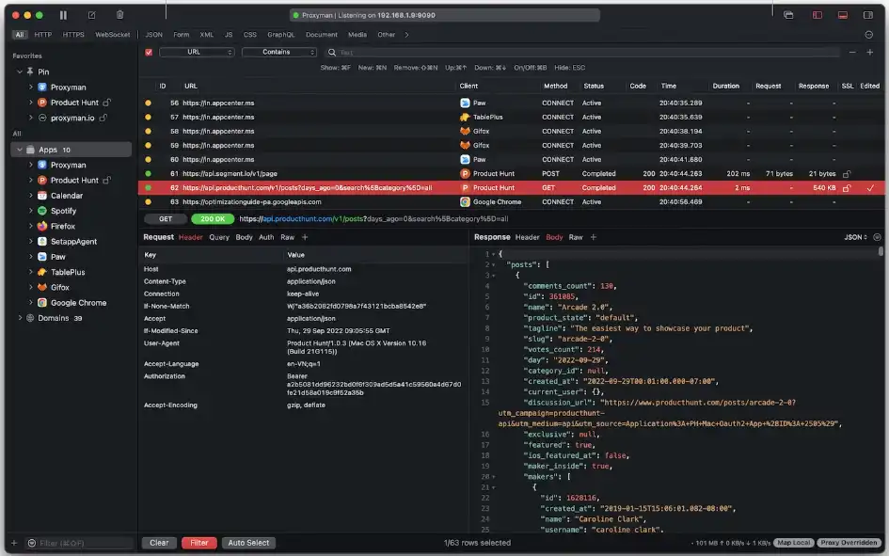Viewport: 889px width, 556px height.
Task: Add a custom Request tab with plus
Action: click(x=305, y=237)
